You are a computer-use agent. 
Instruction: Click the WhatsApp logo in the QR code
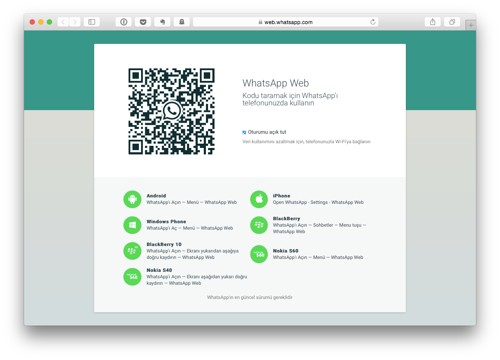tap(172, 111)
